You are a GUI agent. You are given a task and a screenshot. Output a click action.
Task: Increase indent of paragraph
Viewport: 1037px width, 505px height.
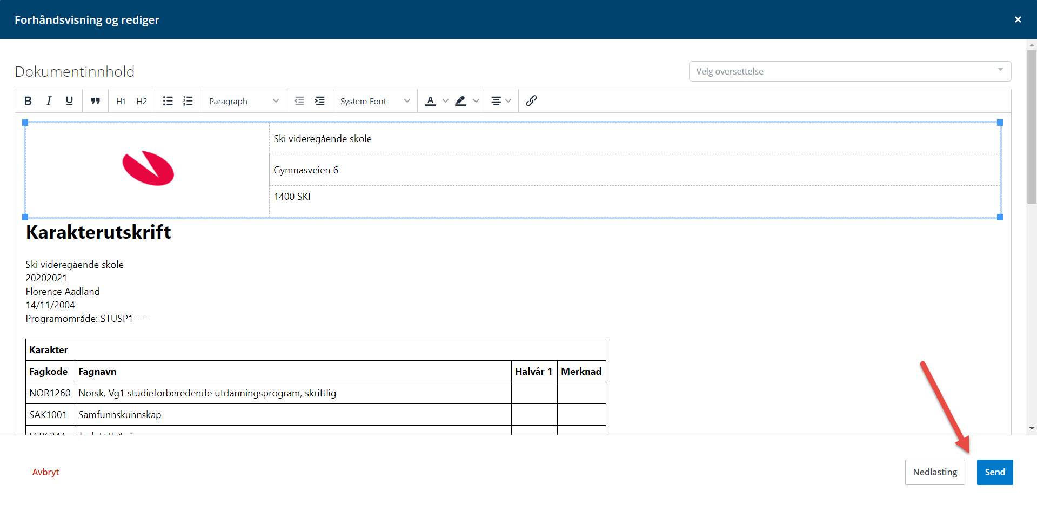(320, 101)
